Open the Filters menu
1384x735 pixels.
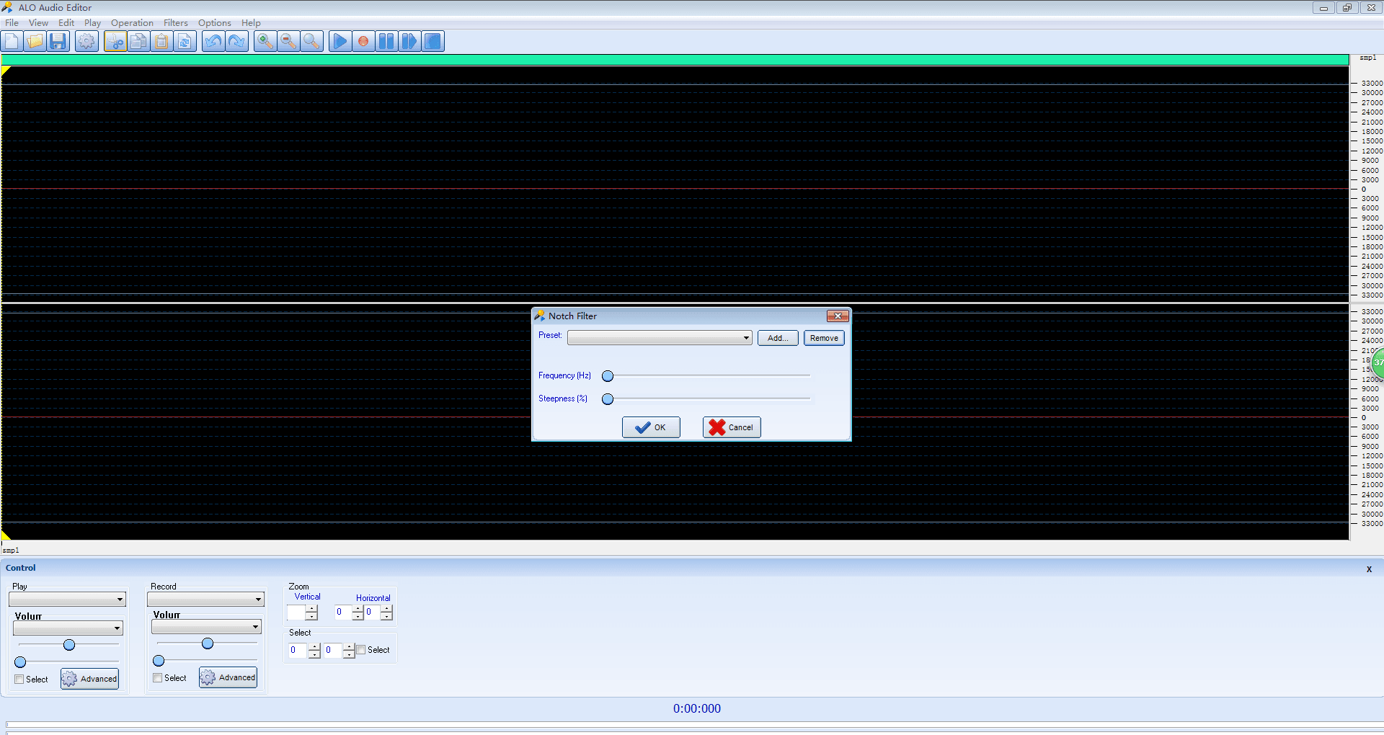pos(175,23)
